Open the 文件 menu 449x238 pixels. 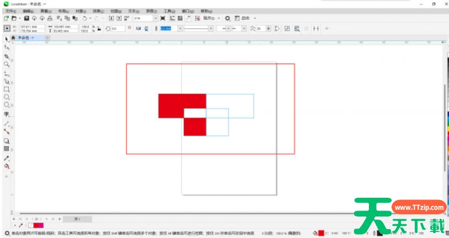[x=11, y=10]
